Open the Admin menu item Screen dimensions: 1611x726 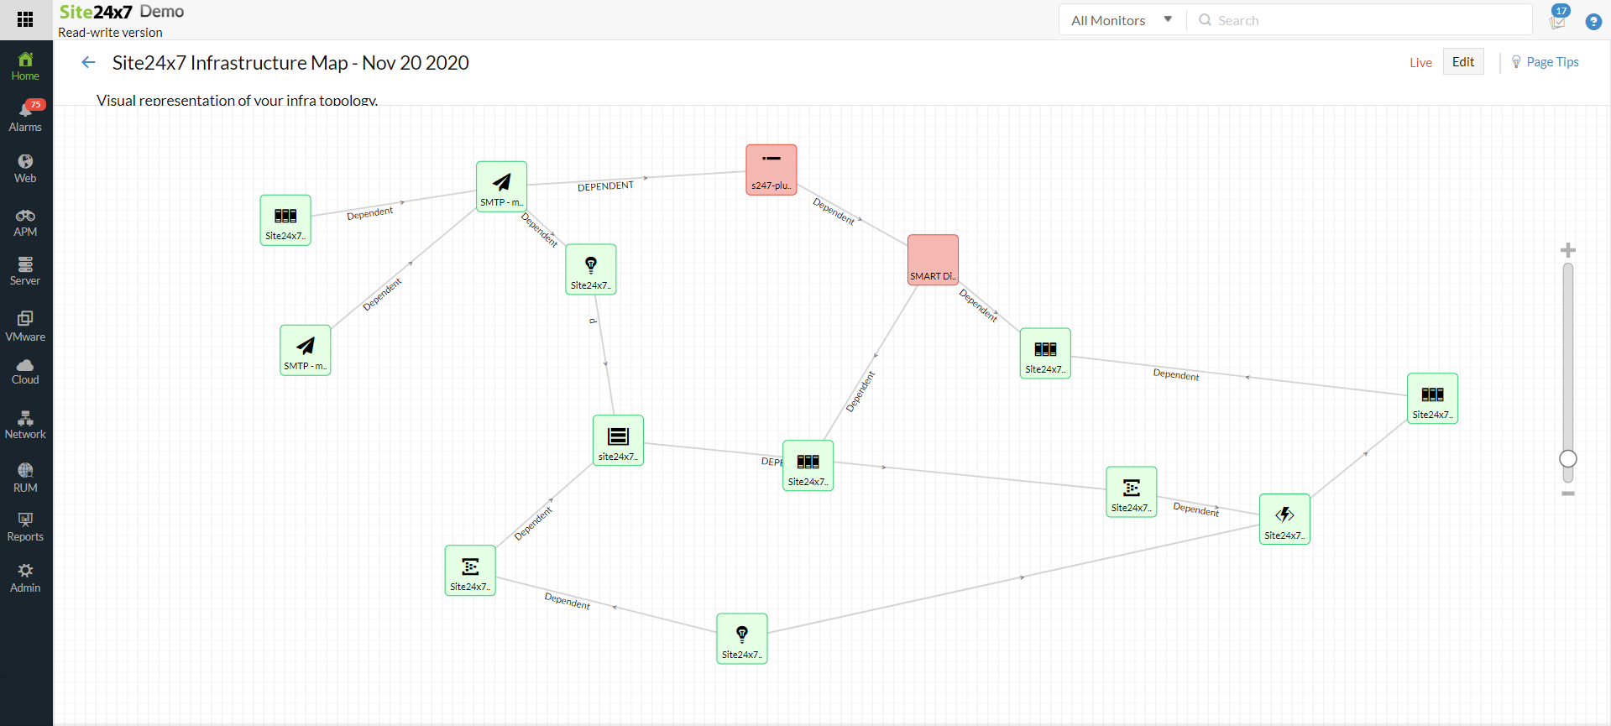click(25, 578)
